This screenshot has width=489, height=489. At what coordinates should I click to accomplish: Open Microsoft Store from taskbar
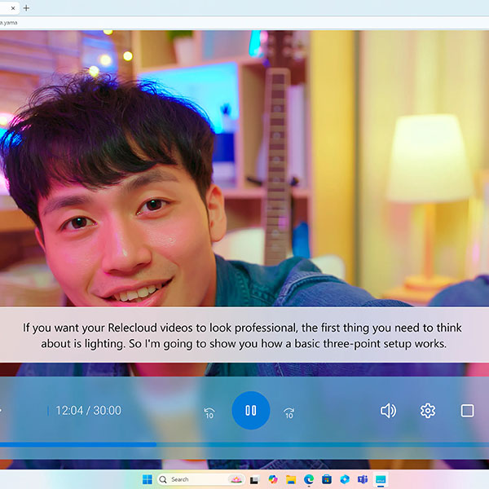coord(327,479)
